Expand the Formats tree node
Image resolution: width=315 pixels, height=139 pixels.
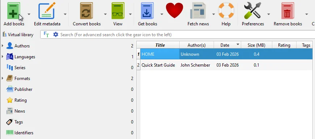click(x=3, y=78)
